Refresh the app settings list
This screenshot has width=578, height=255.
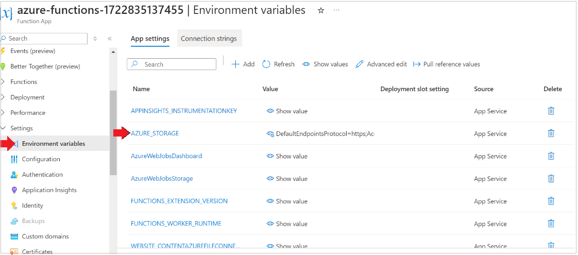[x=278, y=64]
